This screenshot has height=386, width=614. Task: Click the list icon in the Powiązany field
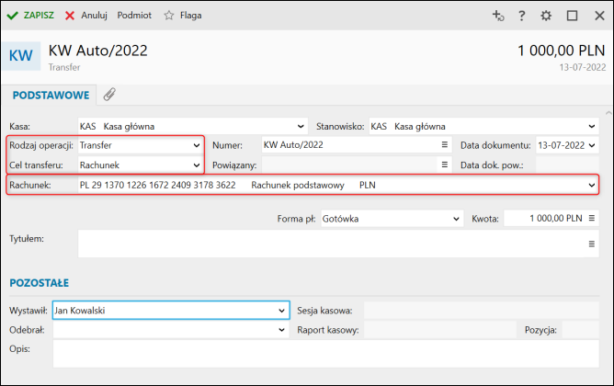(443, 165)
